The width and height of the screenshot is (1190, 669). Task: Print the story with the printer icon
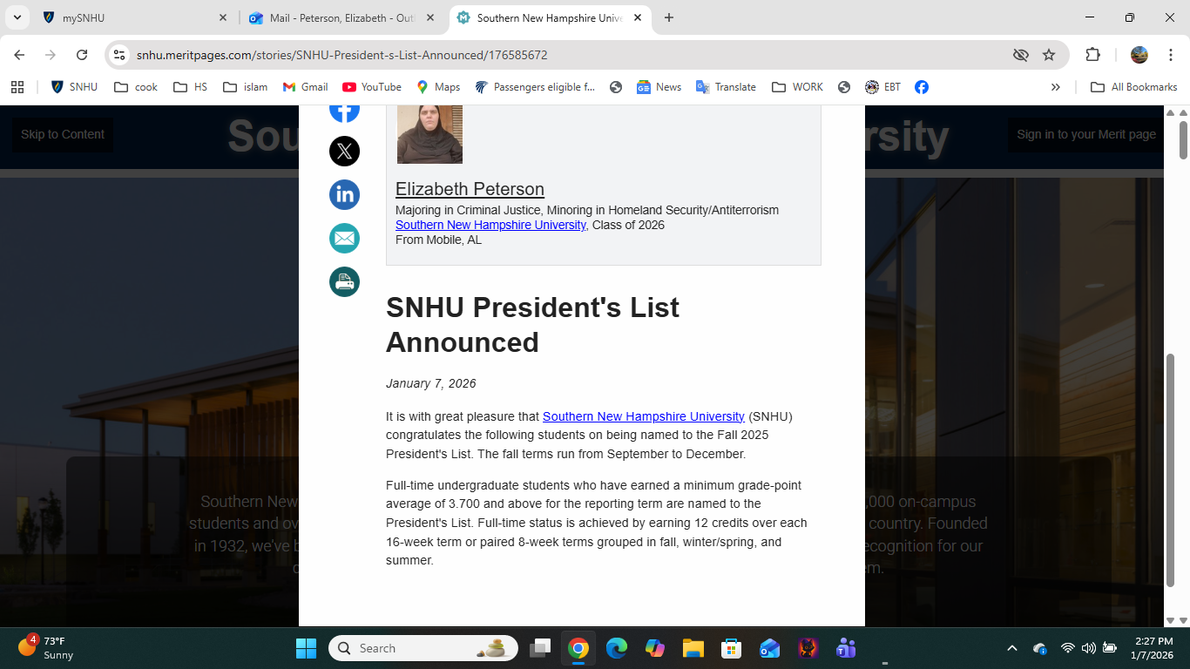coord(344,281)
